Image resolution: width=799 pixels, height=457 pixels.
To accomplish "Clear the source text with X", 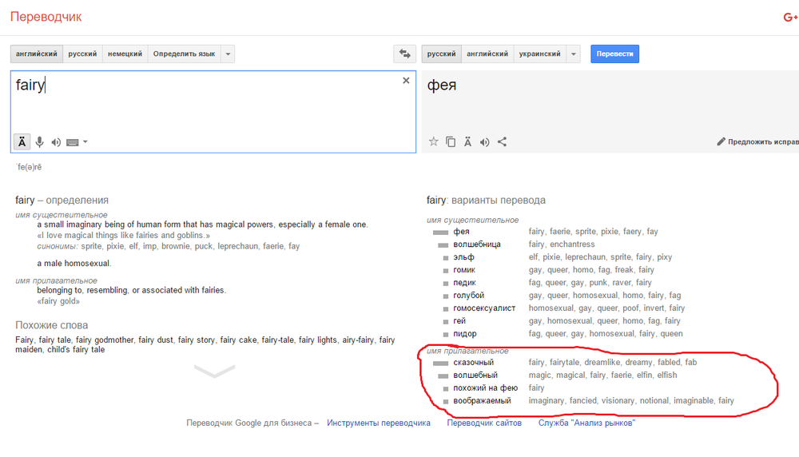I will pos(406,81).
